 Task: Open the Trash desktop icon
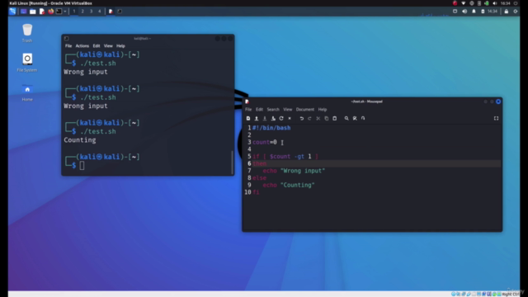(x=27, y=33)
